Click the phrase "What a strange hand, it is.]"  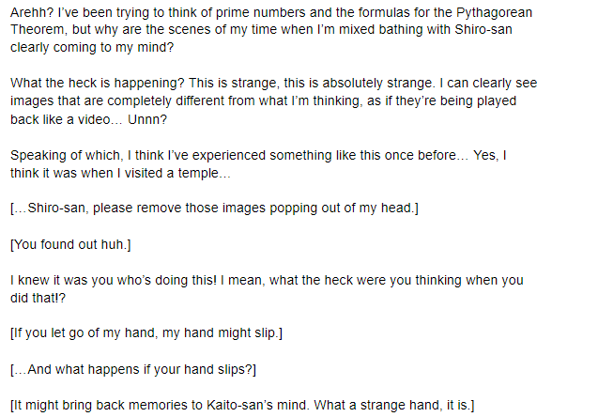click(394, 405)
